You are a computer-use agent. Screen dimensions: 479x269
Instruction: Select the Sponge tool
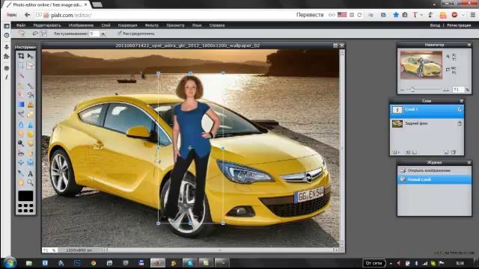pyautogui.click(x=30, y=134)
